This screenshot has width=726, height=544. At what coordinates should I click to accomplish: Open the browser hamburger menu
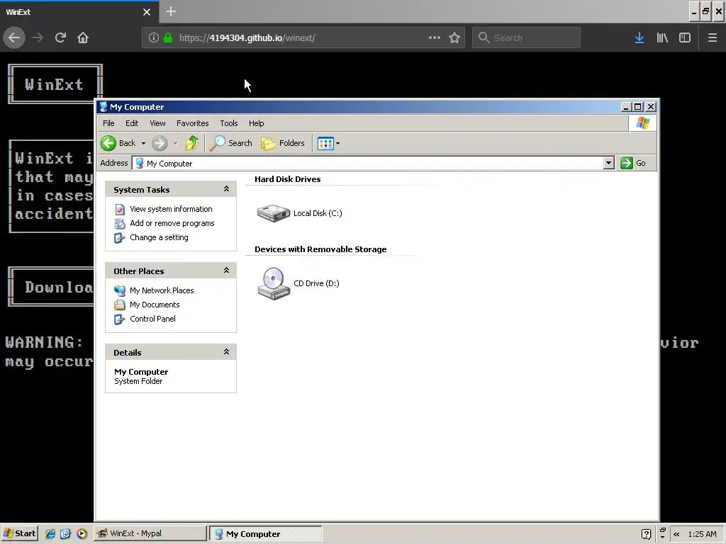point(712,38)
